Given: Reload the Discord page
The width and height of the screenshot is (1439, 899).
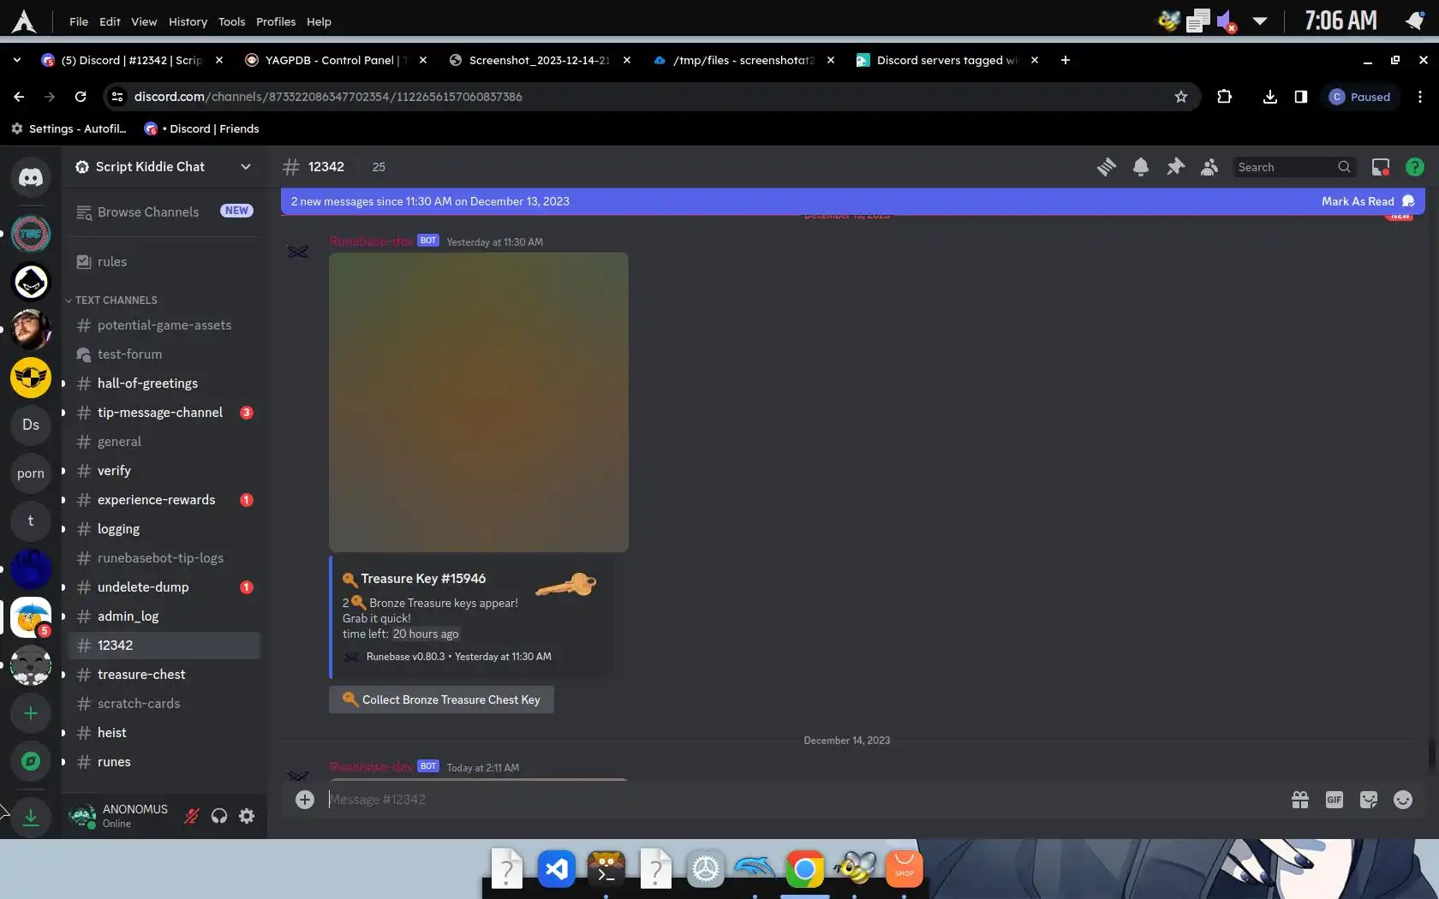Looking at the screenshot, I should [x=81, y=97].
